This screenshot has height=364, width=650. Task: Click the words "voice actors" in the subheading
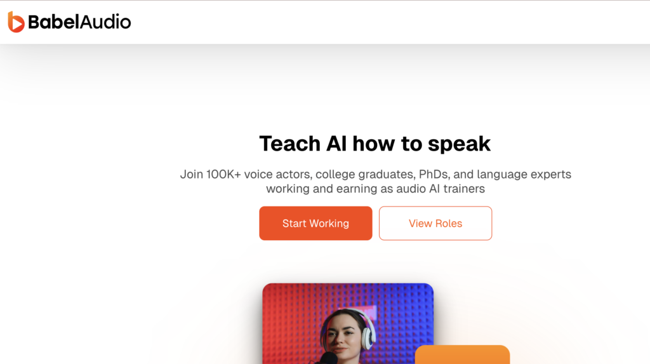tap(276, 174)
